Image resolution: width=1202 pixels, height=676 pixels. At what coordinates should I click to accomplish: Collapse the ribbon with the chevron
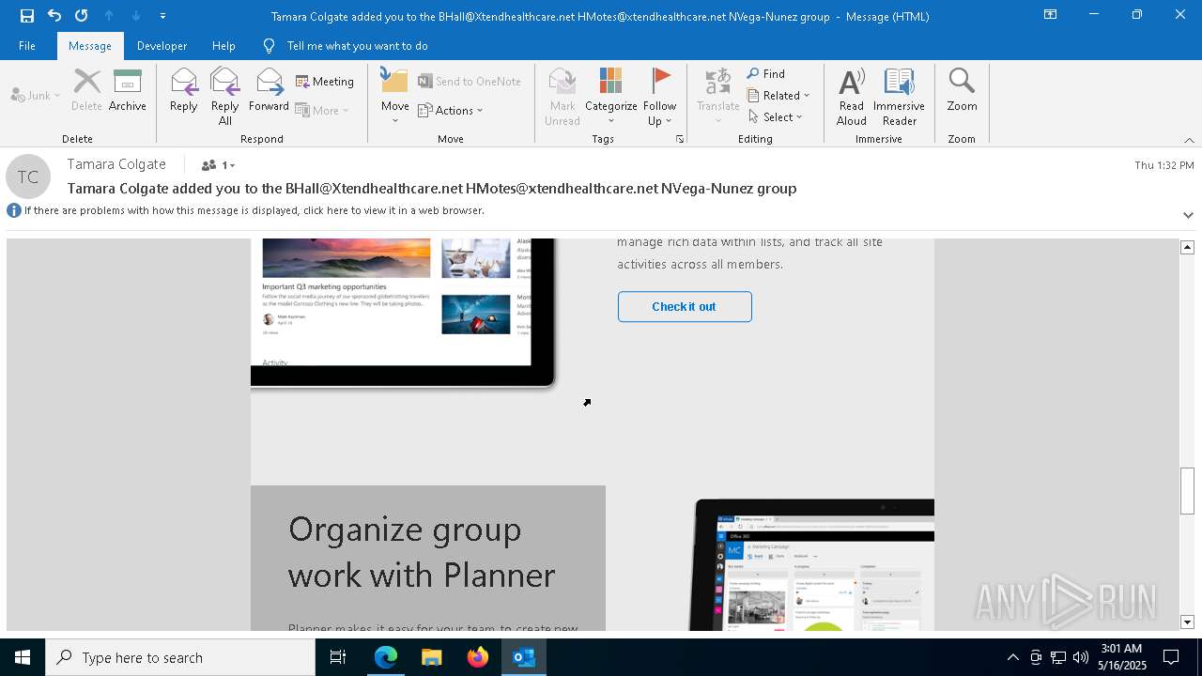click(1189, 140)
